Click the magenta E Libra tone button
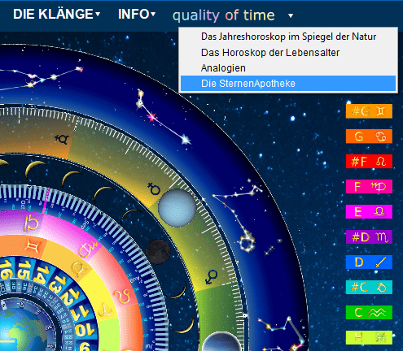The height and width of the screenshot is (351, 403). point(369,212)
